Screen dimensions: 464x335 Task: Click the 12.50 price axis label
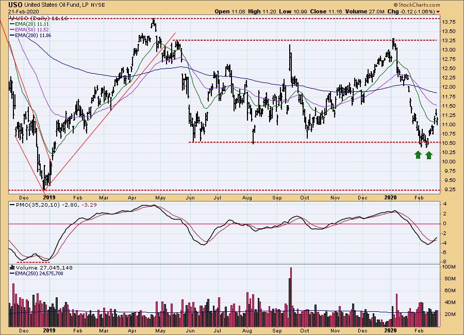pyautogui.click(x=449, y=69)
